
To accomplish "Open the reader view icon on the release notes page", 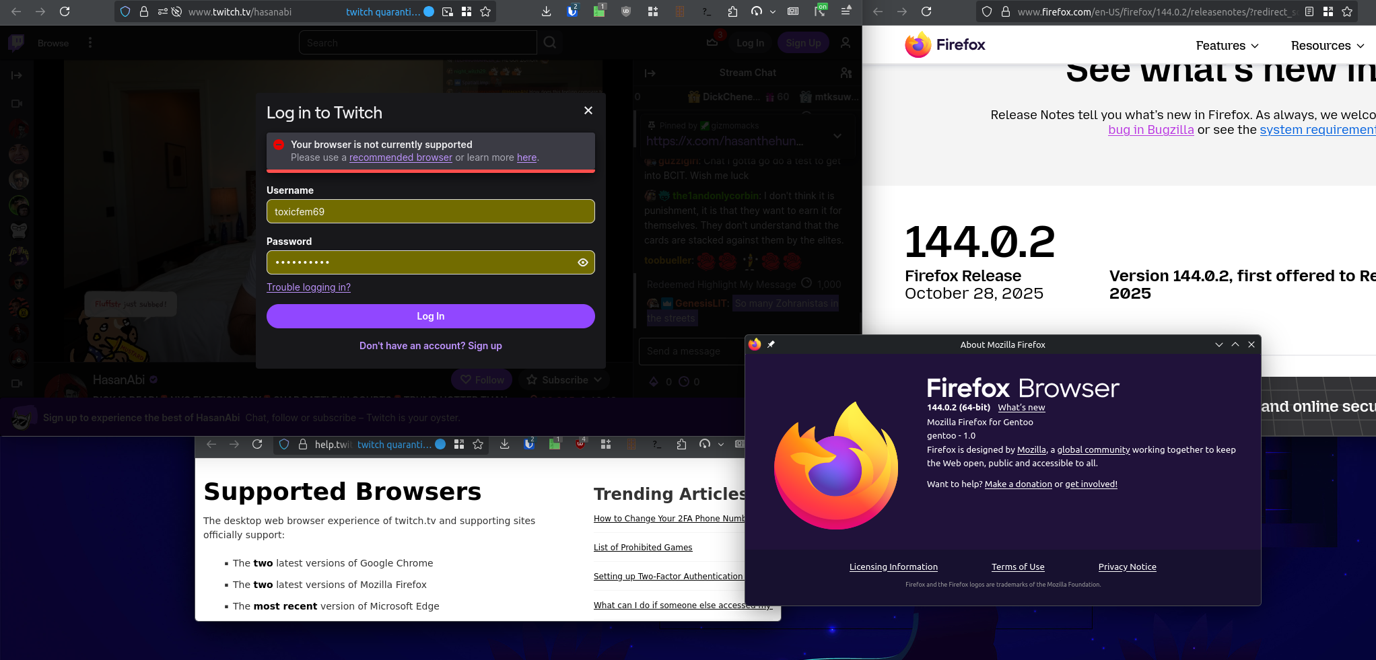I will [x=1309, y=11].
